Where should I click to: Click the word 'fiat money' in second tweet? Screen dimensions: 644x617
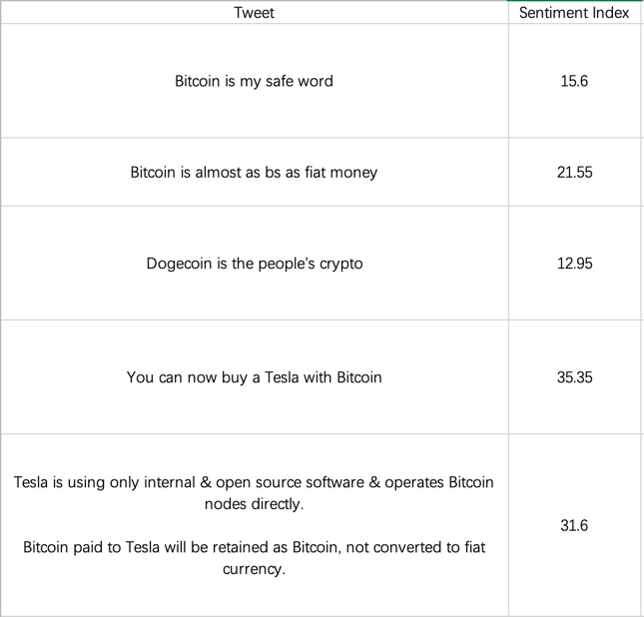coord(340,172)
